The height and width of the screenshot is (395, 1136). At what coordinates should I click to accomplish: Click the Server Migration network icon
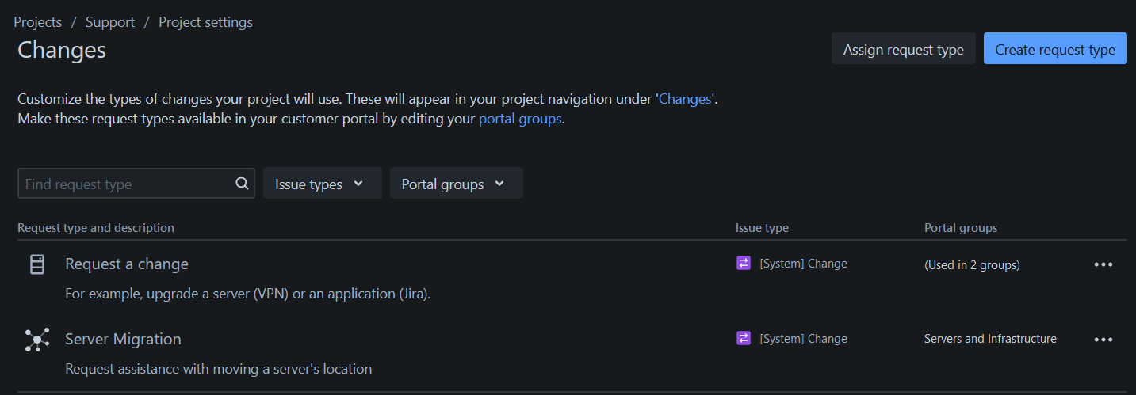(x=37, y=340)
